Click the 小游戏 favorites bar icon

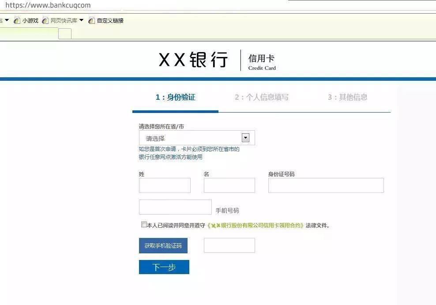[x=29, y=20]
